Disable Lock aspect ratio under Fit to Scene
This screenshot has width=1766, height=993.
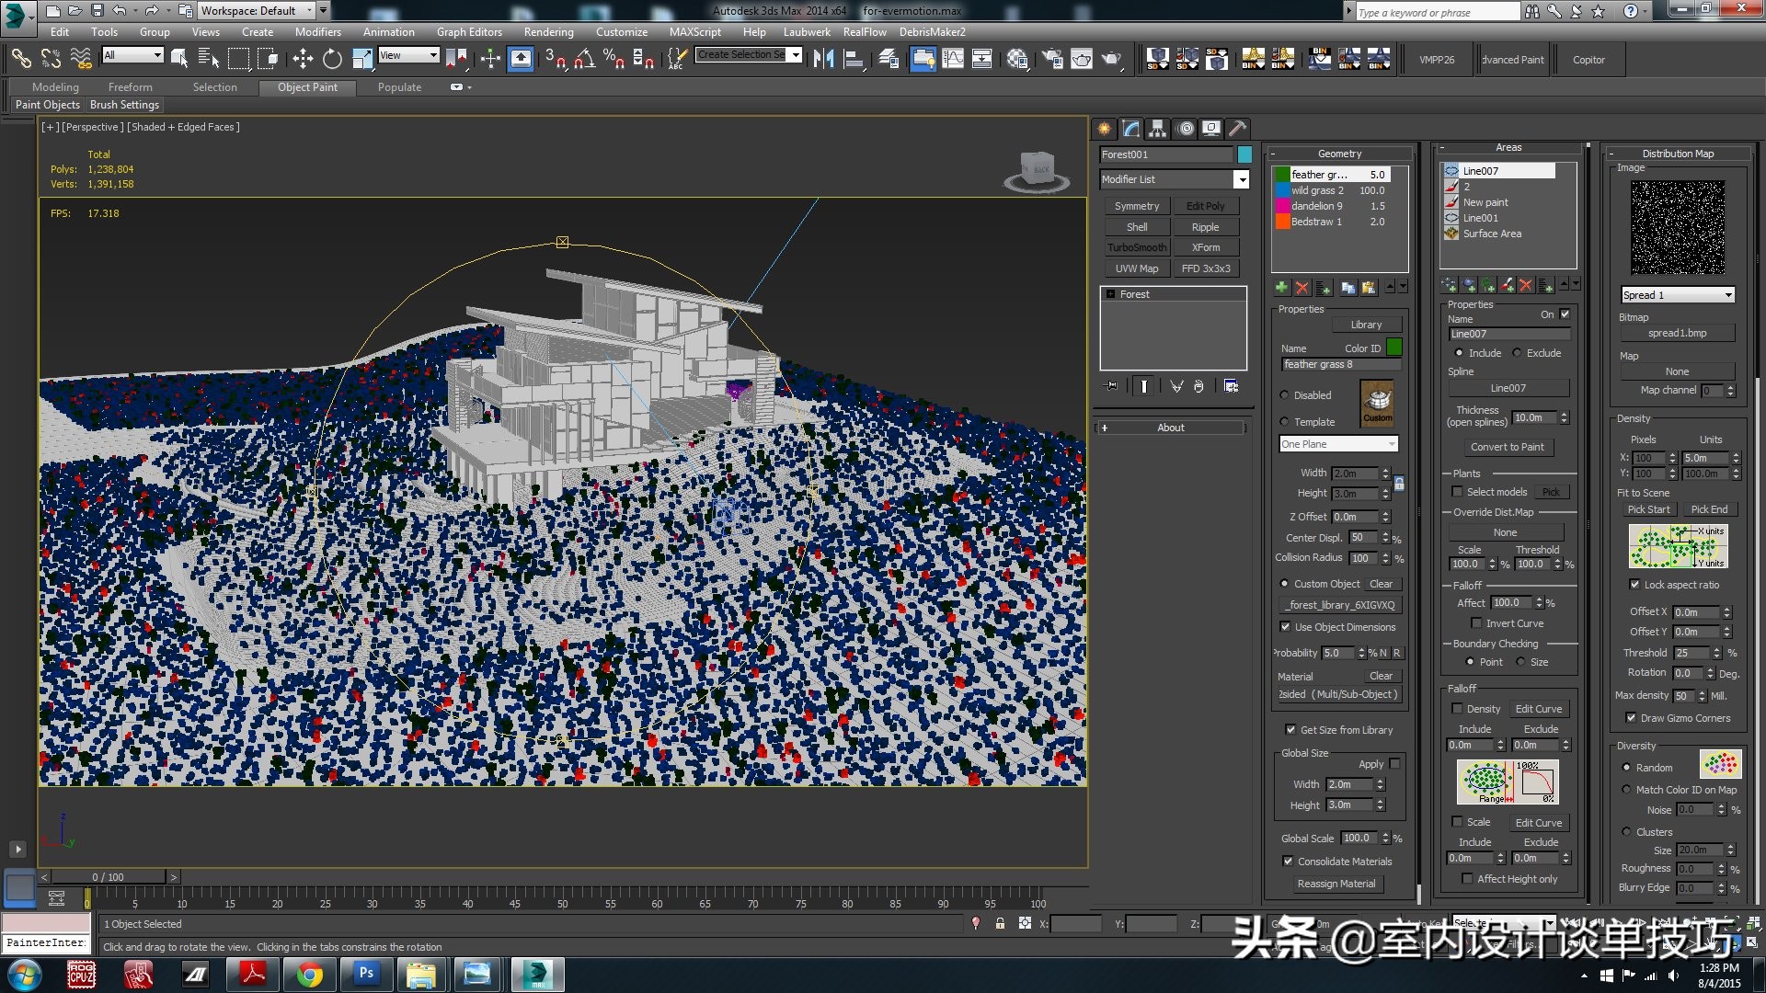coord(1634,584)
